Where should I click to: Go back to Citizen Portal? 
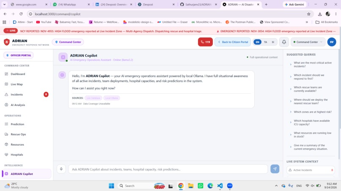click(x=232, y=42)
